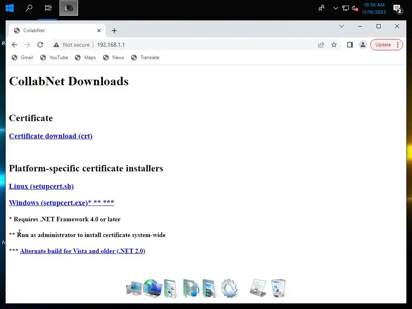
Task: Minimize the browser window
Action: 360,26
